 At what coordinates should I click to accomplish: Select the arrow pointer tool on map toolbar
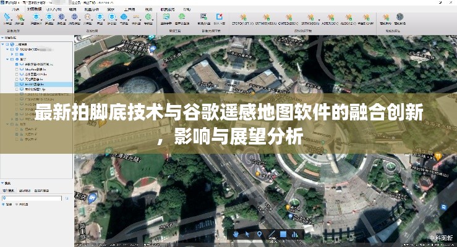pos(247,234)
